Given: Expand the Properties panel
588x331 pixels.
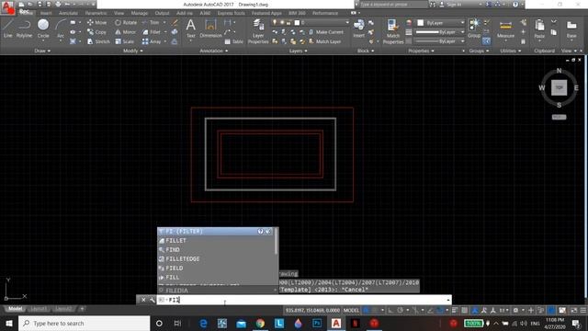Looking at the screenshot, I should pyautogui.click(x=421, y=51).
